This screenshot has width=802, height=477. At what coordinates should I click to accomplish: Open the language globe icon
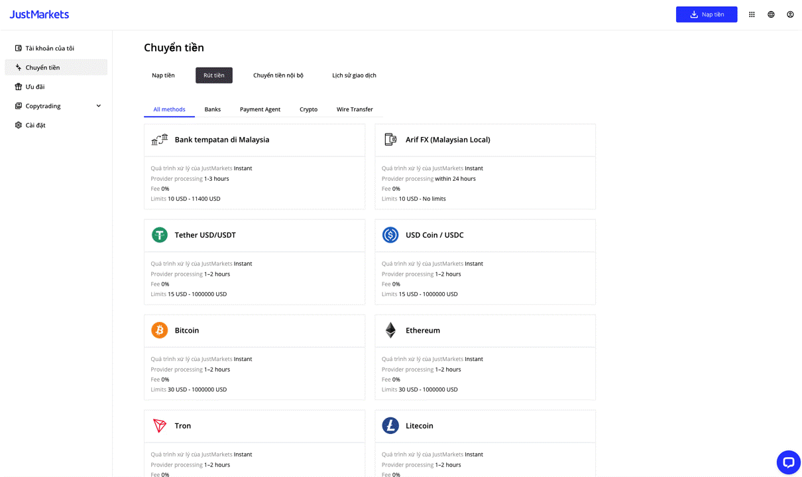771,15
